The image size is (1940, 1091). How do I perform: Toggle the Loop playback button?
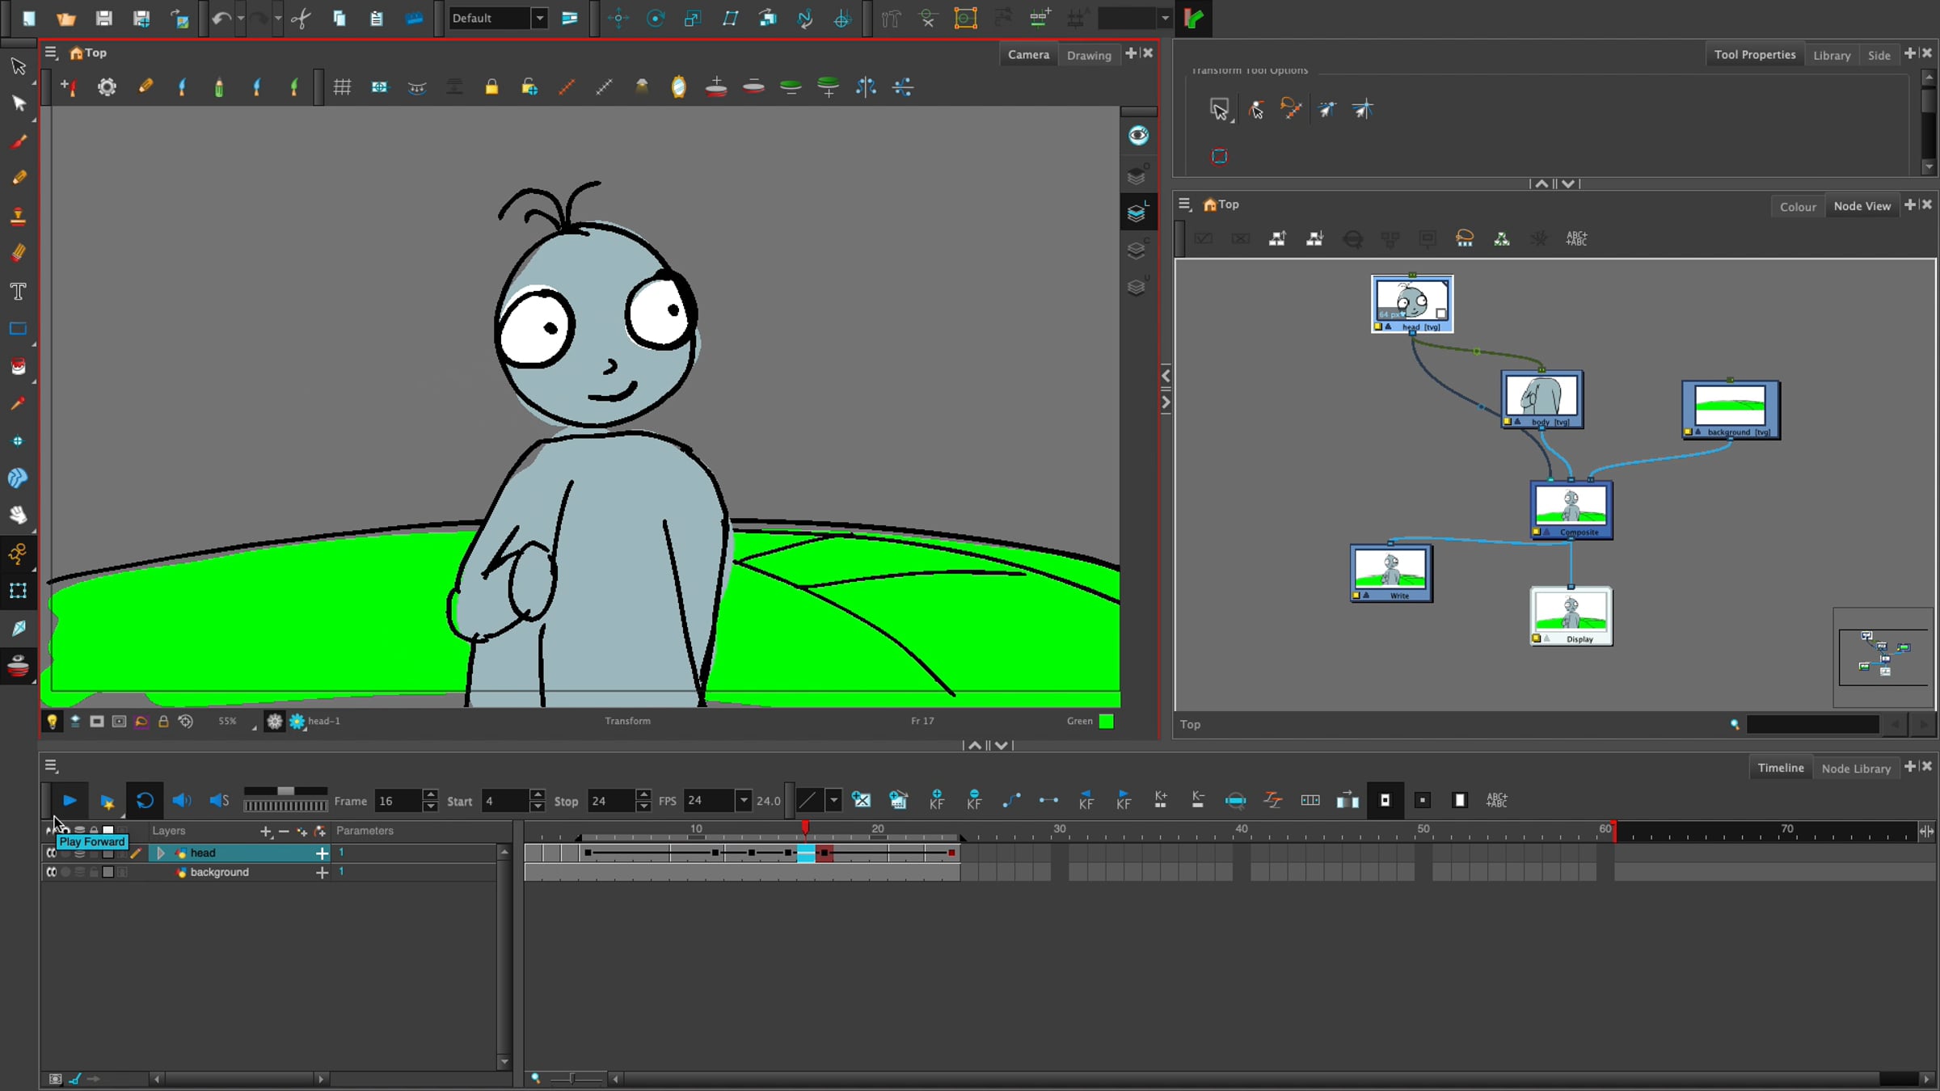[x=145, y=800]
